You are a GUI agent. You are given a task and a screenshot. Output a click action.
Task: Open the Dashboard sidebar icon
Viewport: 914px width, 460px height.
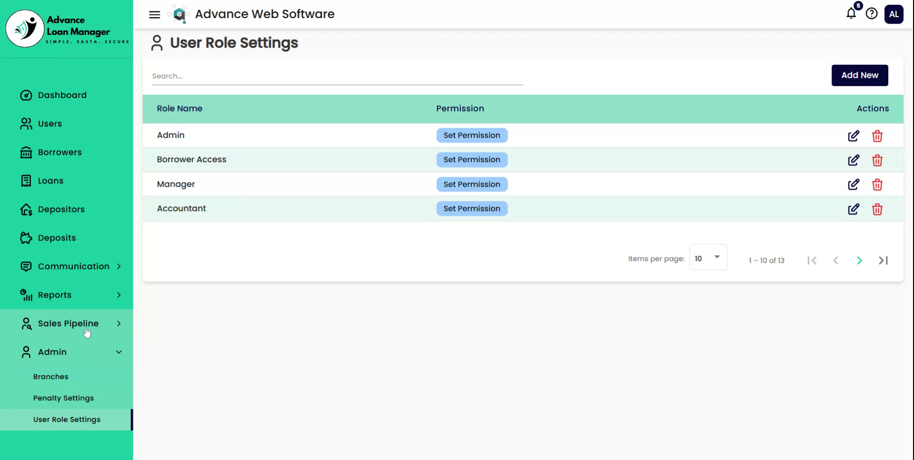click(27, 95)
